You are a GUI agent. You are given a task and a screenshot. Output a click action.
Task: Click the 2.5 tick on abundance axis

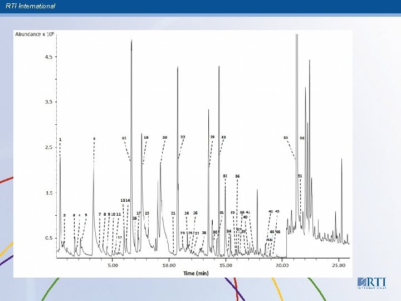[x=48, y=147]
